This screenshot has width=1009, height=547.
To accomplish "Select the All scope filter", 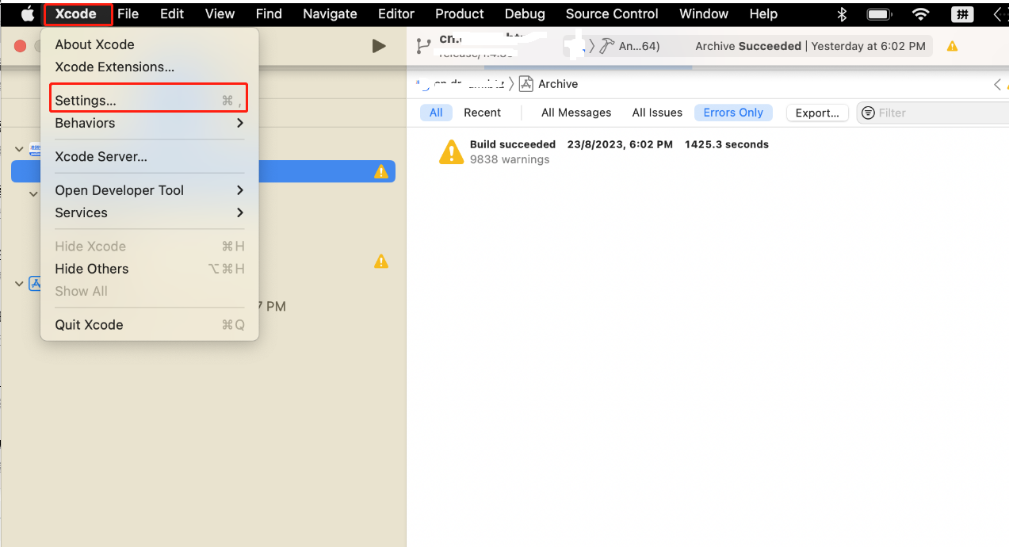I will (436, 113).
